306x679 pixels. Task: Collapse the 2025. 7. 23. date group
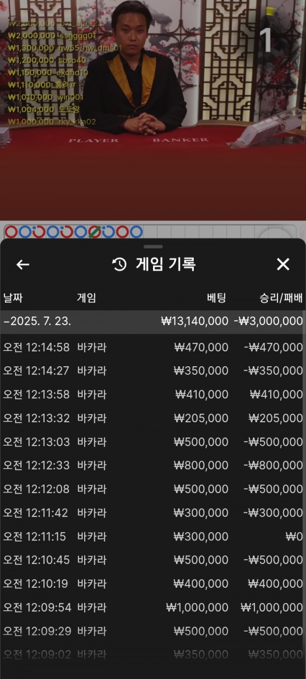pyautogui.click(x=153, y=321)
